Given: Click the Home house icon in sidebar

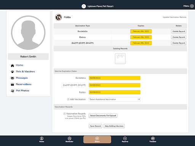Looking at the screenshot, I should tap(12, 65).
